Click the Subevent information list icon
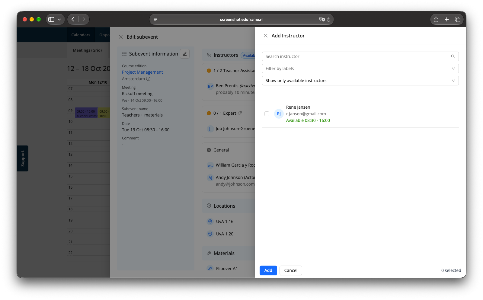 pyautogui.click(x=124, y=54)
